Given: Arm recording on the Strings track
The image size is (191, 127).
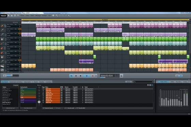Looking at the screenshot, I should point(16,24).
